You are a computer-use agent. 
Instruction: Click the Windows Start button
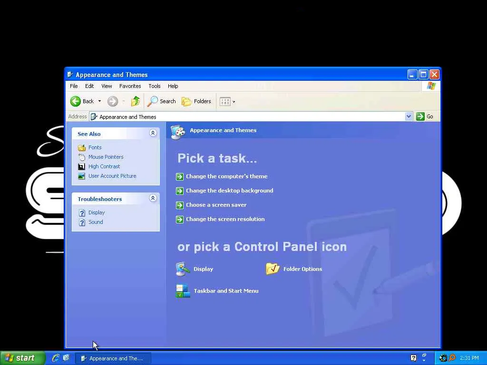click(22, 358)
